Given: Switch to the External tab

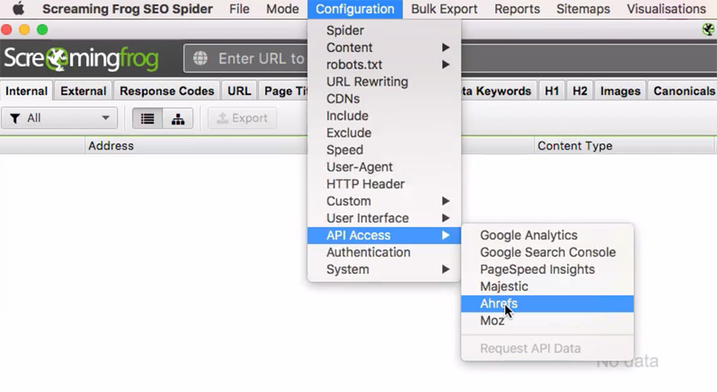Looking at the screenshot, I should tap(83, 91).
